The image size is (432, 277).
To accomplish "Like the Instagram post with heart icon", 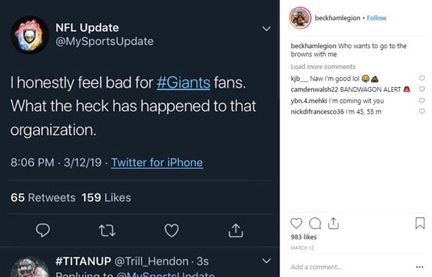I will [296, 223].
